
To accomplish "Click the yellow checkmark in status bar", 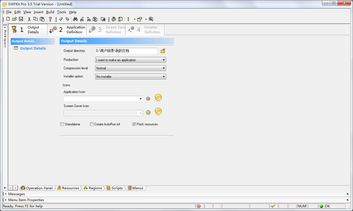I will pyautogui.click(x=273, y=206).
